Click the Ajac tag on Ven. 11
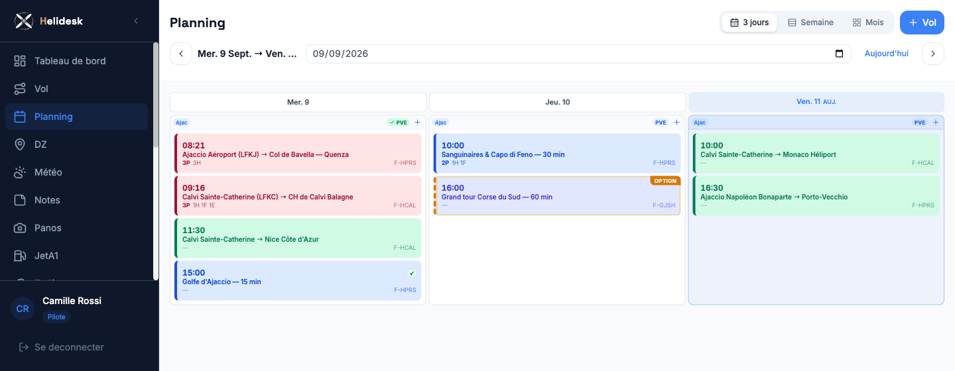This screenshot has height=371, width=955. point(700,123)
